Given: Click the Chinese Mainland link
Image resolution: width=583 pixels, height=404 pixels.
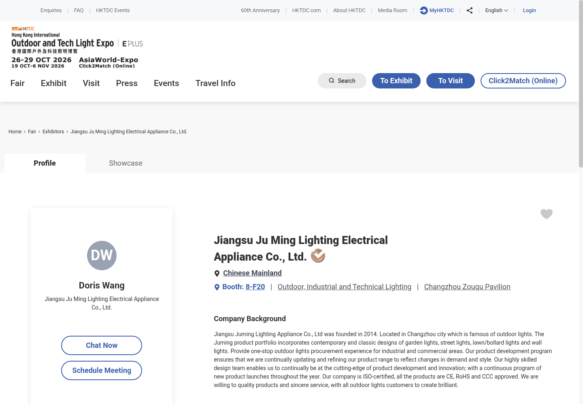Looking at the screenshot, I should tap(252, 273).
